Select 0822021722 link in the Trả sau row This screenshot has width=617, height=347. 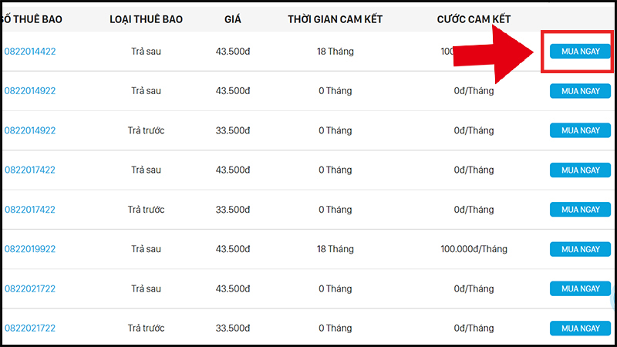point(30,289)
